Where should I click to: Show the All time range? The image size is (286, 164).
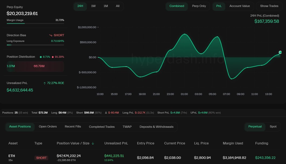[118, 6]
